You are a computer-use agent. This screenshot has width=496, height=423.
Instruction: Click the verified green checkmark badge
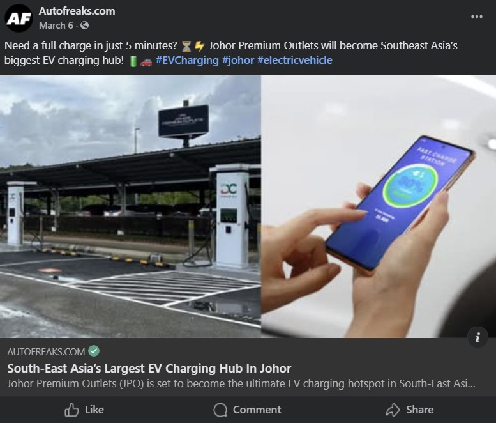[94, 351]
